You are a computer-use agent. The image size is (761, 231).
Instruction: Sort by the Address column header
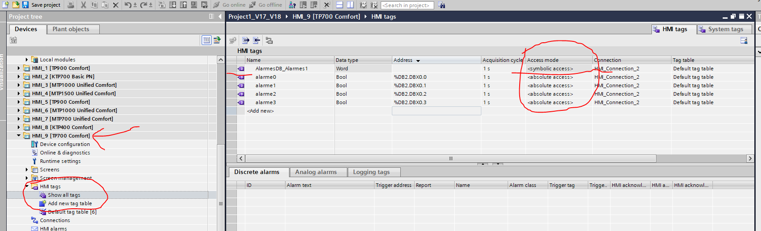coord(436,60)
